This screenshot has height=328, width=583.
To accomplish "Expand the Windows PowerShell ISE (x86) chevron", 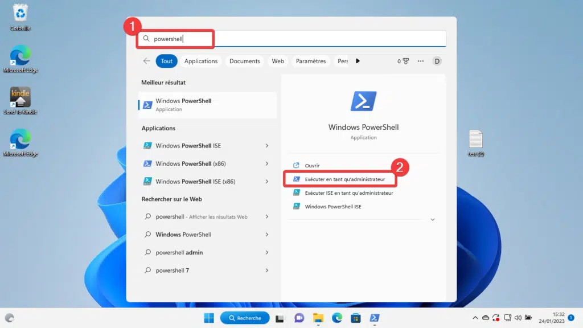I will (x=267, y=182).
